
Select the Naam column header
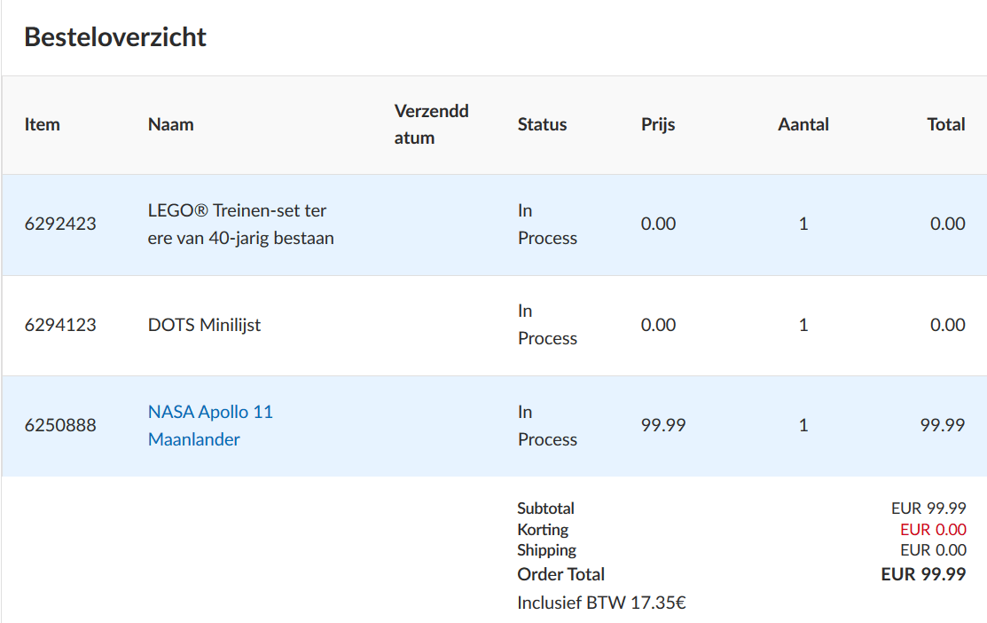[171, 124]
